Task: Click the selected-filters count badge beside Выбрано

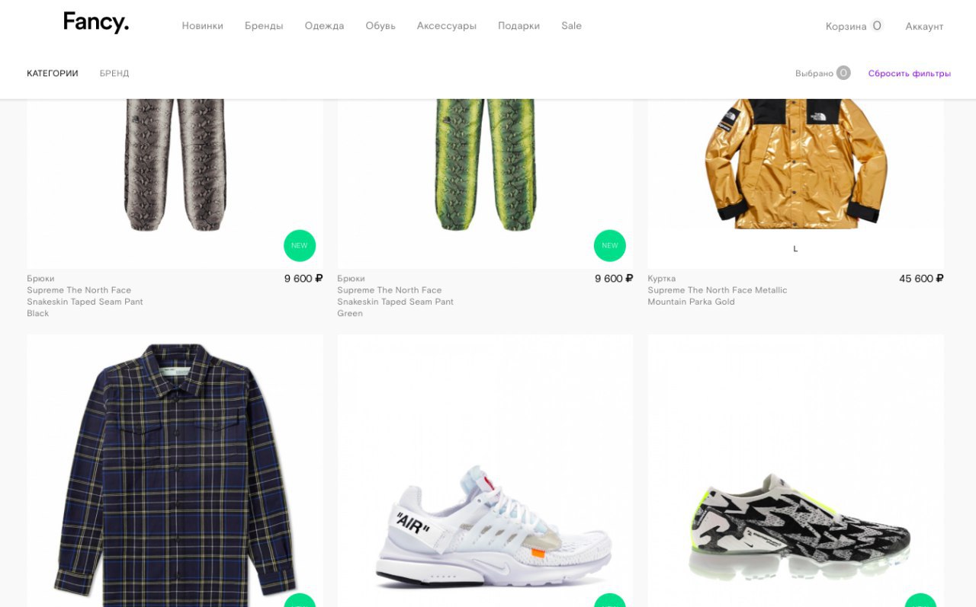Action: tap(843, 73)
